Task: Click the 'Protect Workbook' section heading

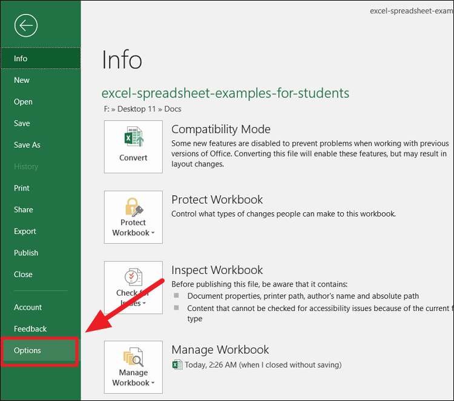Action: click(x=217, y=200)
